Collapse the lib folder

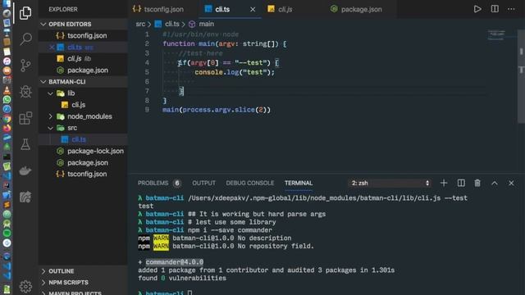point(83,93)
